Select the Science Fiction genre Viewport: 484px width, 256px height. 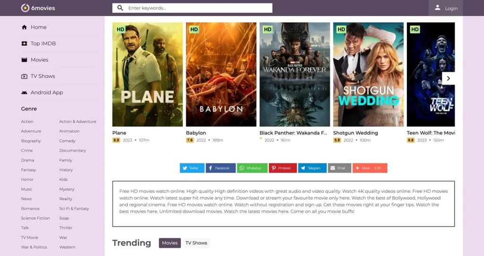click(35, 218)
